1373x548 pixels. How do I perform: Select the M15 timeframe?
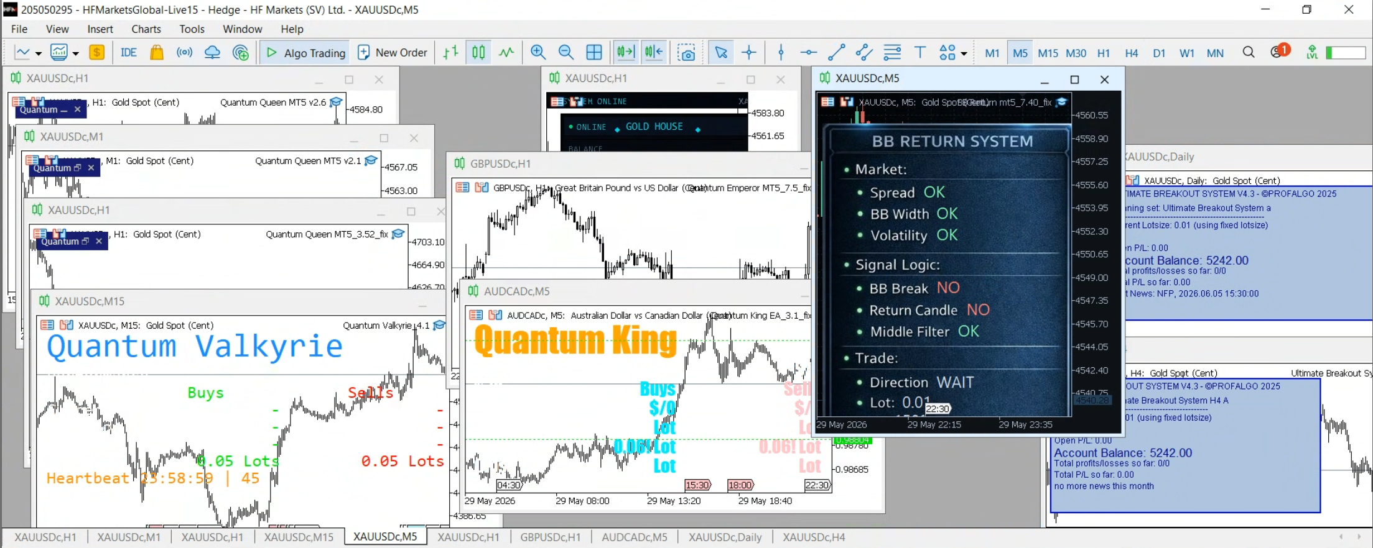(x=1048, y=53)
